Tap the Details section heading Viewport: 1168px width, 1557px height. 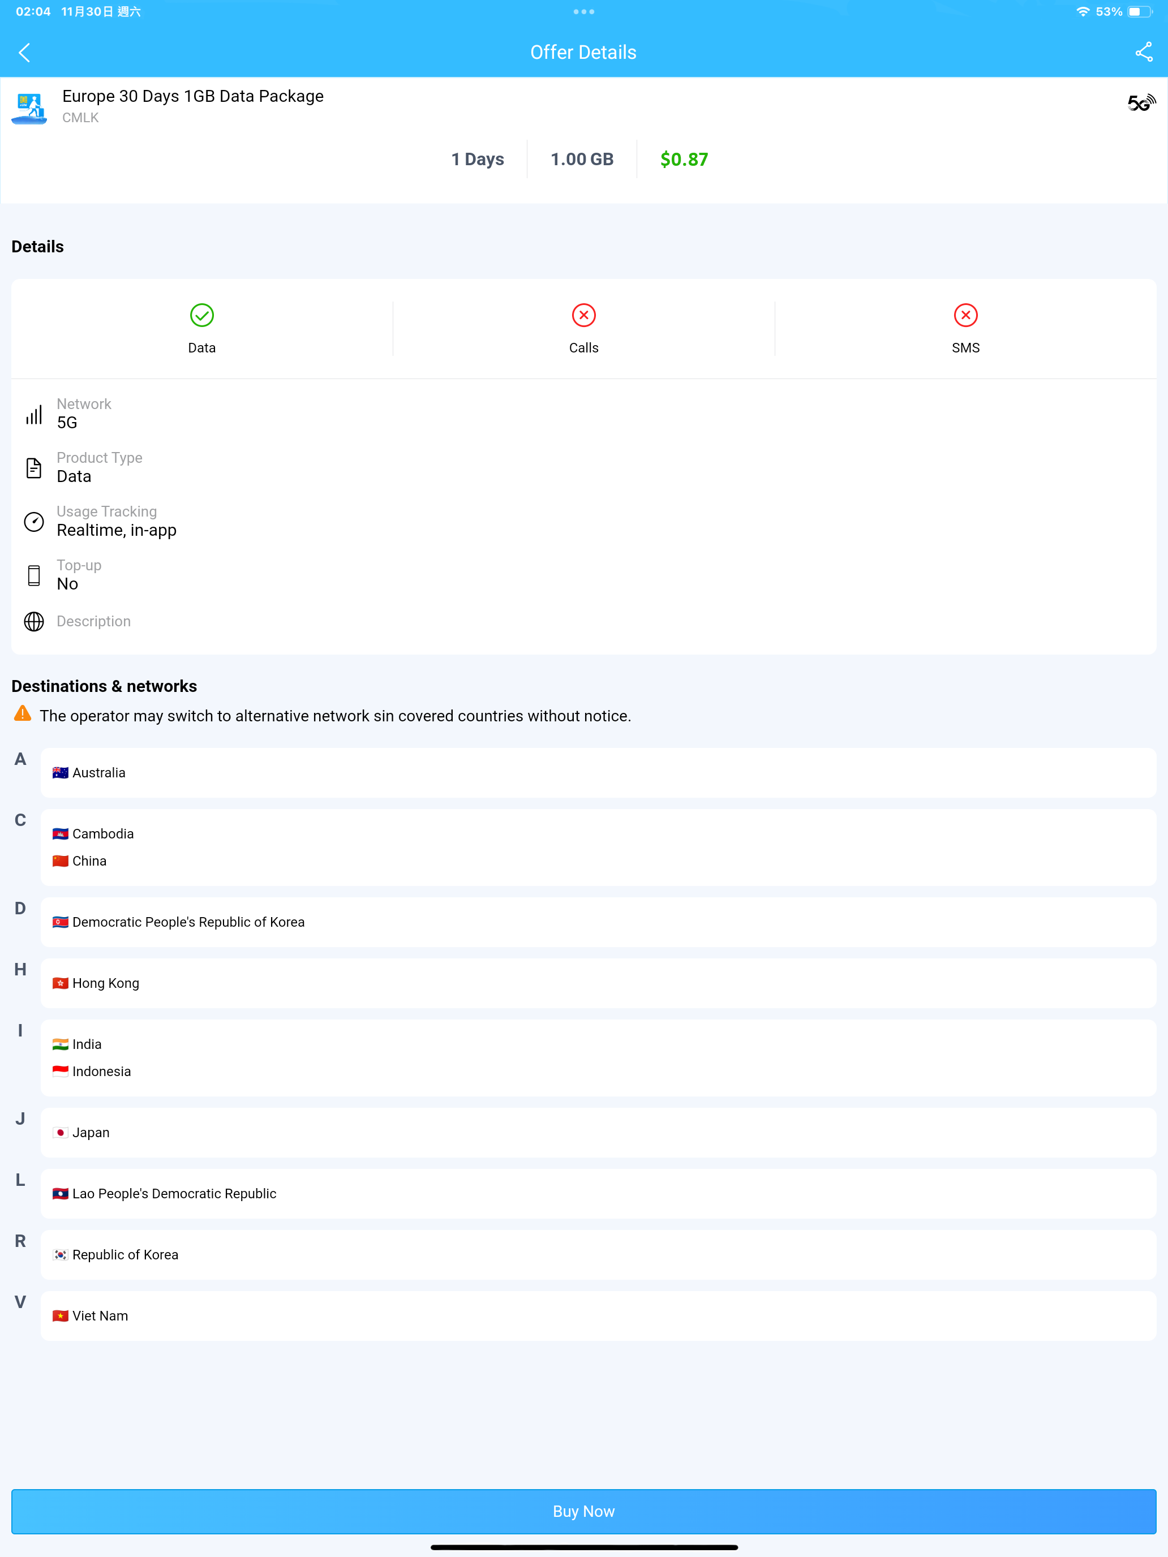click(37, 246)
